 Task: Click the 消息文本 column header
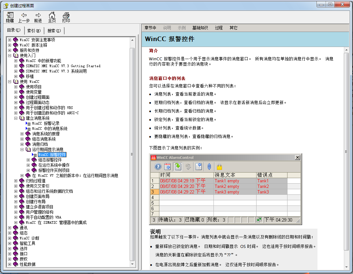[235, 175]
